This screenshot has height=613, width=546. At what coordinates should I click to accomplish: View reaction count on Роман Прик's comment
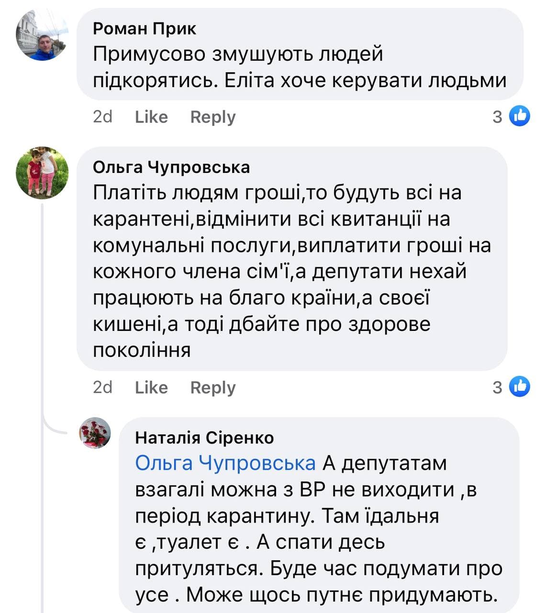(498, 116)
